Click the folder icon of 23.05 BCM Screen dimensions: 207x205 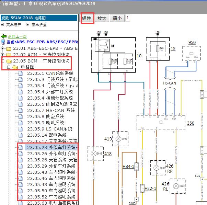coord(9,61)
